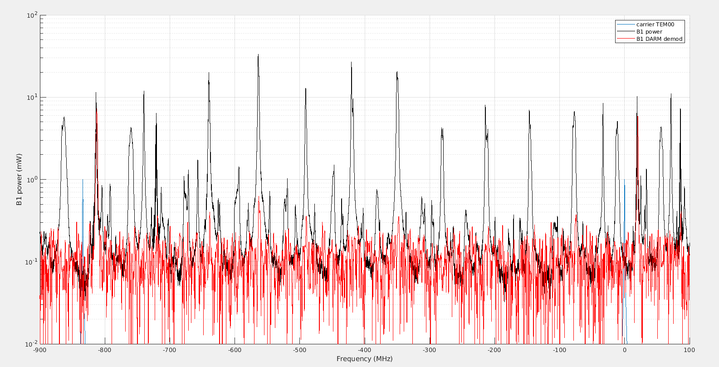Viewport: 719px width, 367px height.
Task: Click the -600 x-axis tick label
Action: click(235, 350)
